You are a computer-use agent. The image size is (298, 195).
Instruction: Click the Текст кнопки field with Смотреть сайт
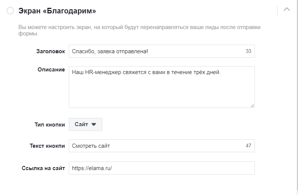point(156,146)
